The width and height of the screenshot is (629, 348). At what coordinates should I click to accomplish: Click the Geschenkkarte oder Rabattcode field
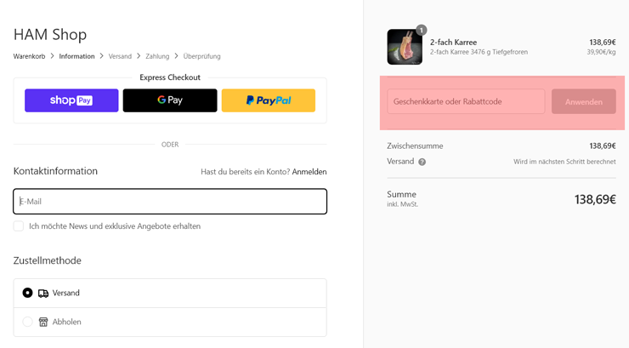coord(466,101)
